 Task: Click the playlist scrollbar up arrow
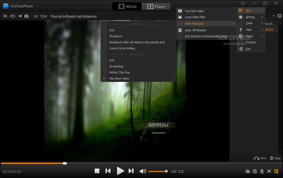[x=280, y=23]
